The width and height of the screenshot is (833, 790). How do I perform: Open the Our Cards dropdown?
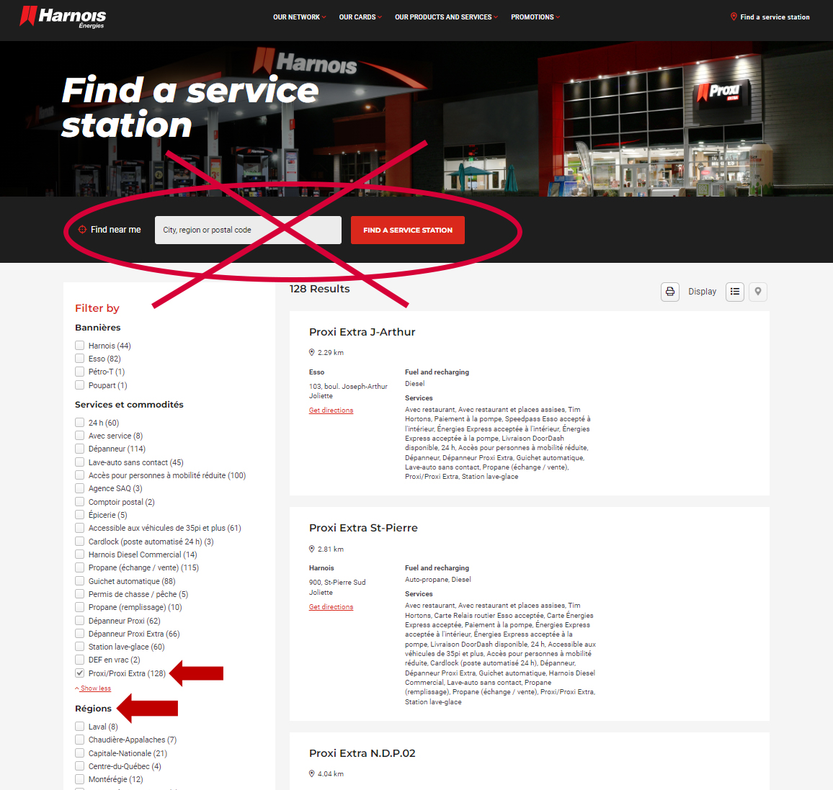(x=360, y=17)
